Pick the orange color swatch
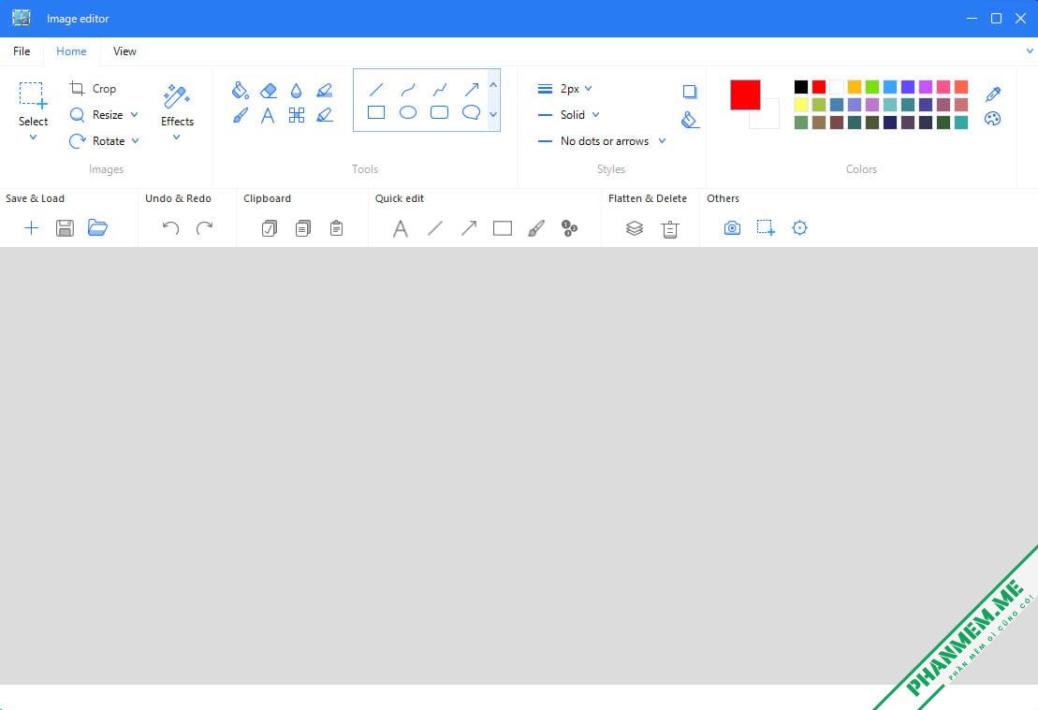 point(855,87)
